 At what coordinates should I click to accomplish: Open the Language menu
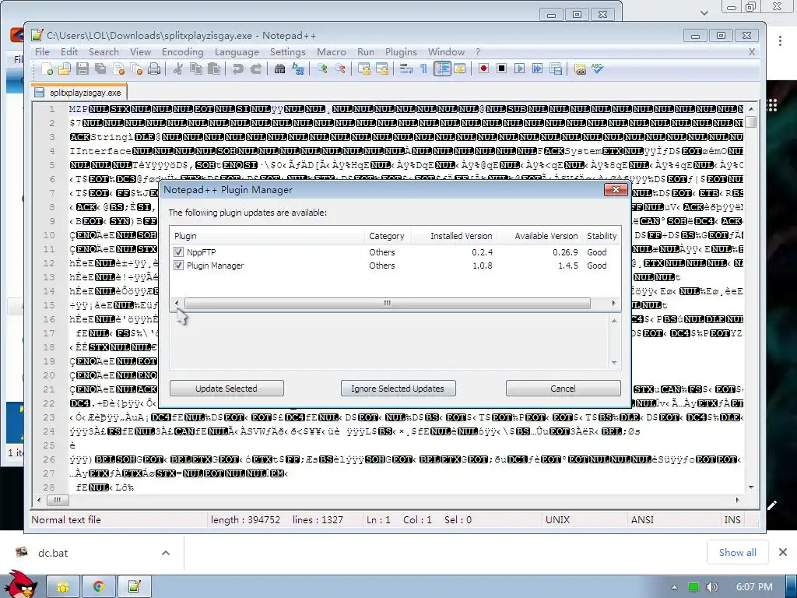(237, 52)
